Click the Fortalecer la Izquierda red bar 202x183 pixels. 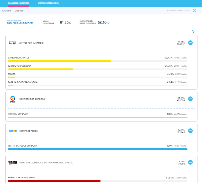[x=54, y=181]
